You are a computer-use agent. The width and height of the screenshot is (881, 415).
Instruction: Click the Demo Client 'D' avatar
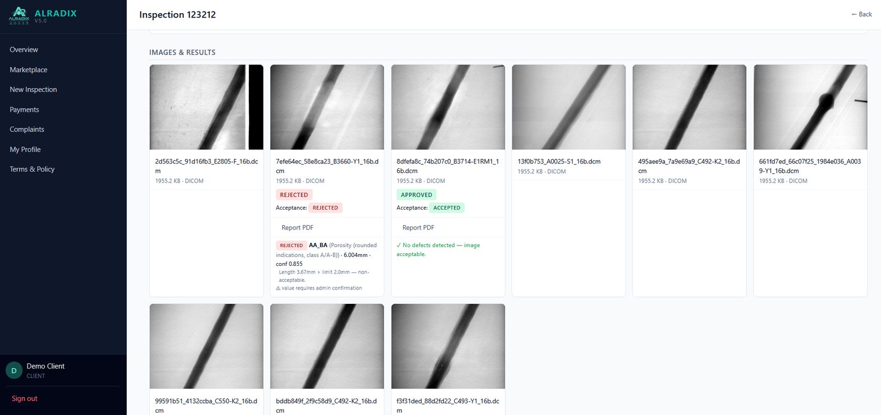[x=14, y=370]
